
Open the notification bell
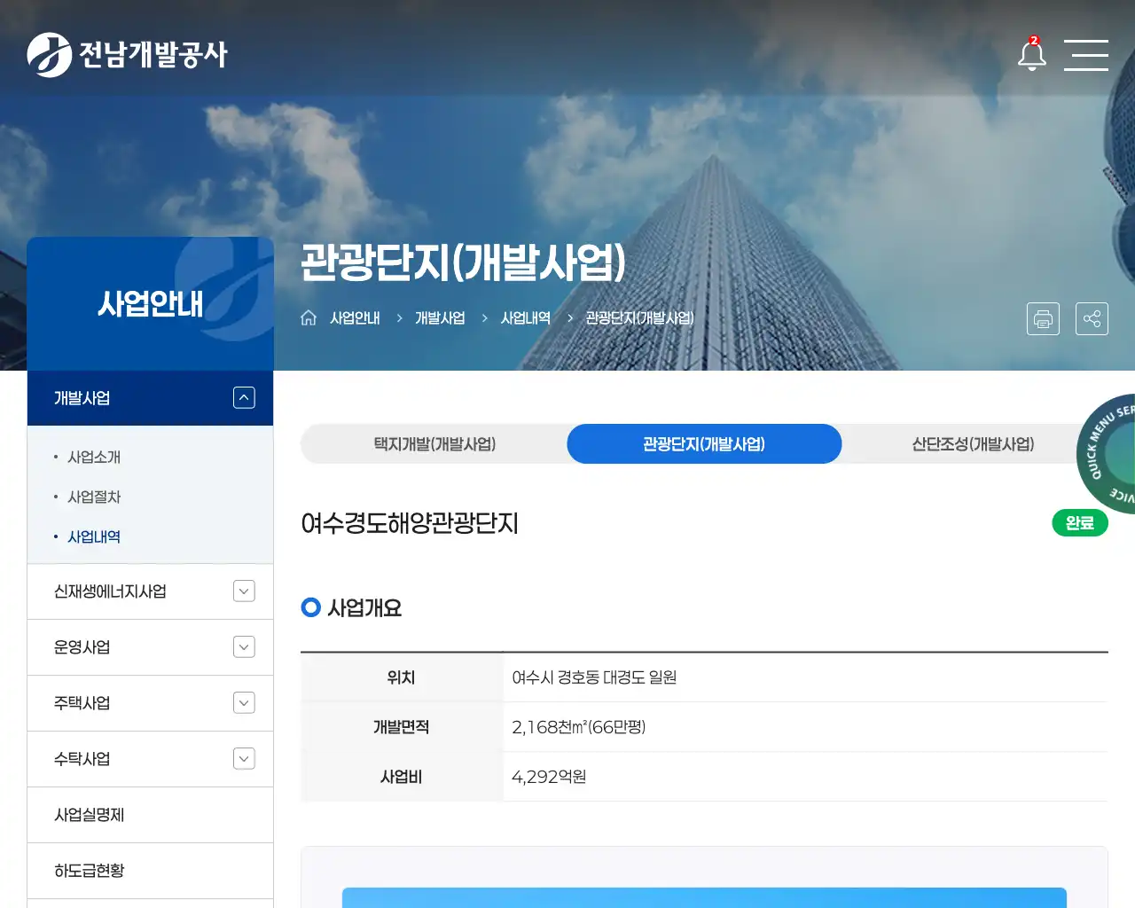click(x=1031, y=54)
